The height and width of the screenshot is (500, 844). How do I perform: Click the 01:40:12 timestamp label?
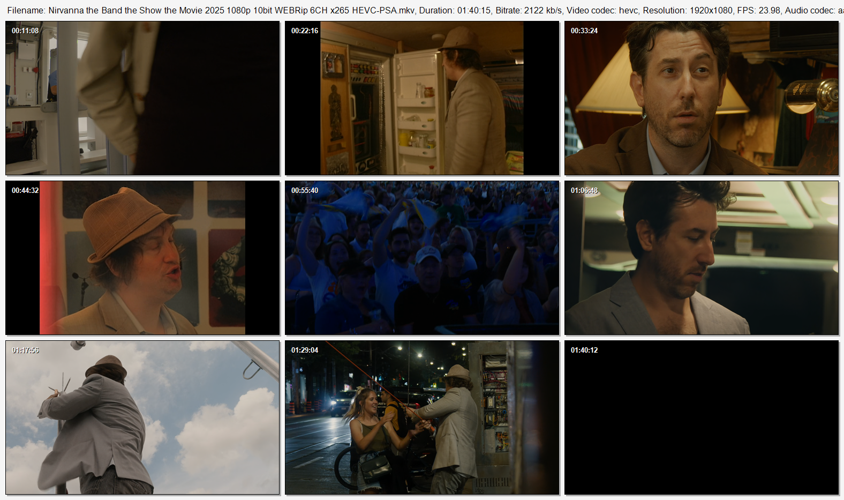click(x=584, y=350)
